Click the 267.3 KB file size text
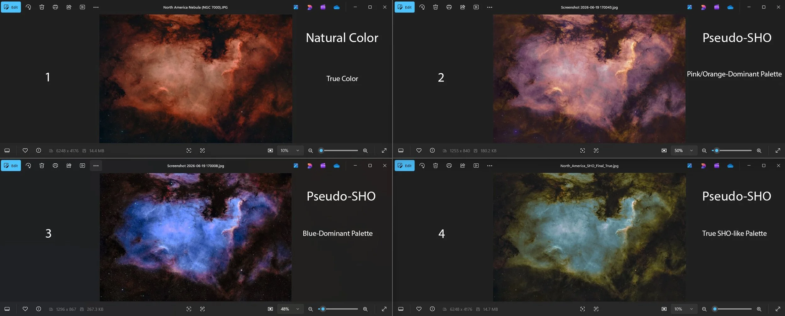The width and height of the screenshot is (785, 316). [x=95, y=309]
